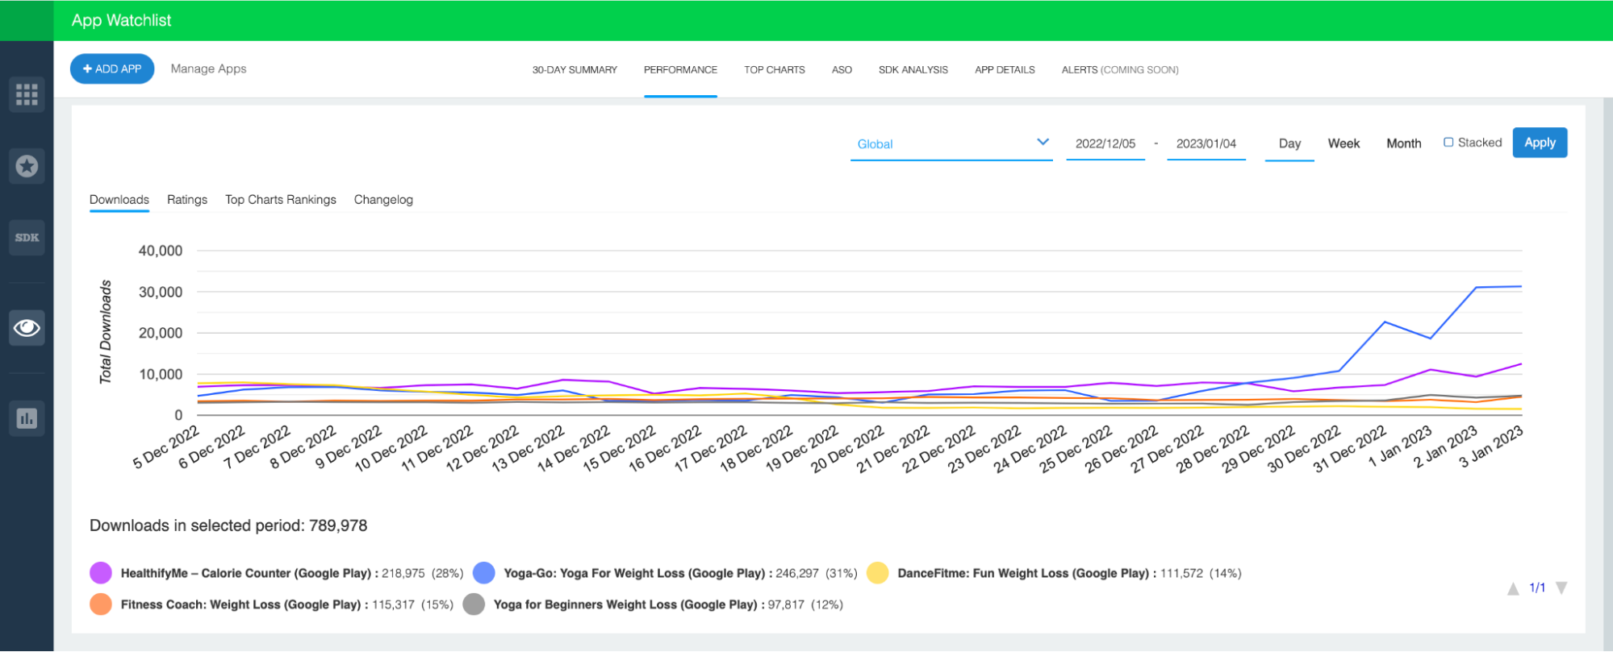
Task: Go to previous legend page arrow
Action: pos(1513,589)
